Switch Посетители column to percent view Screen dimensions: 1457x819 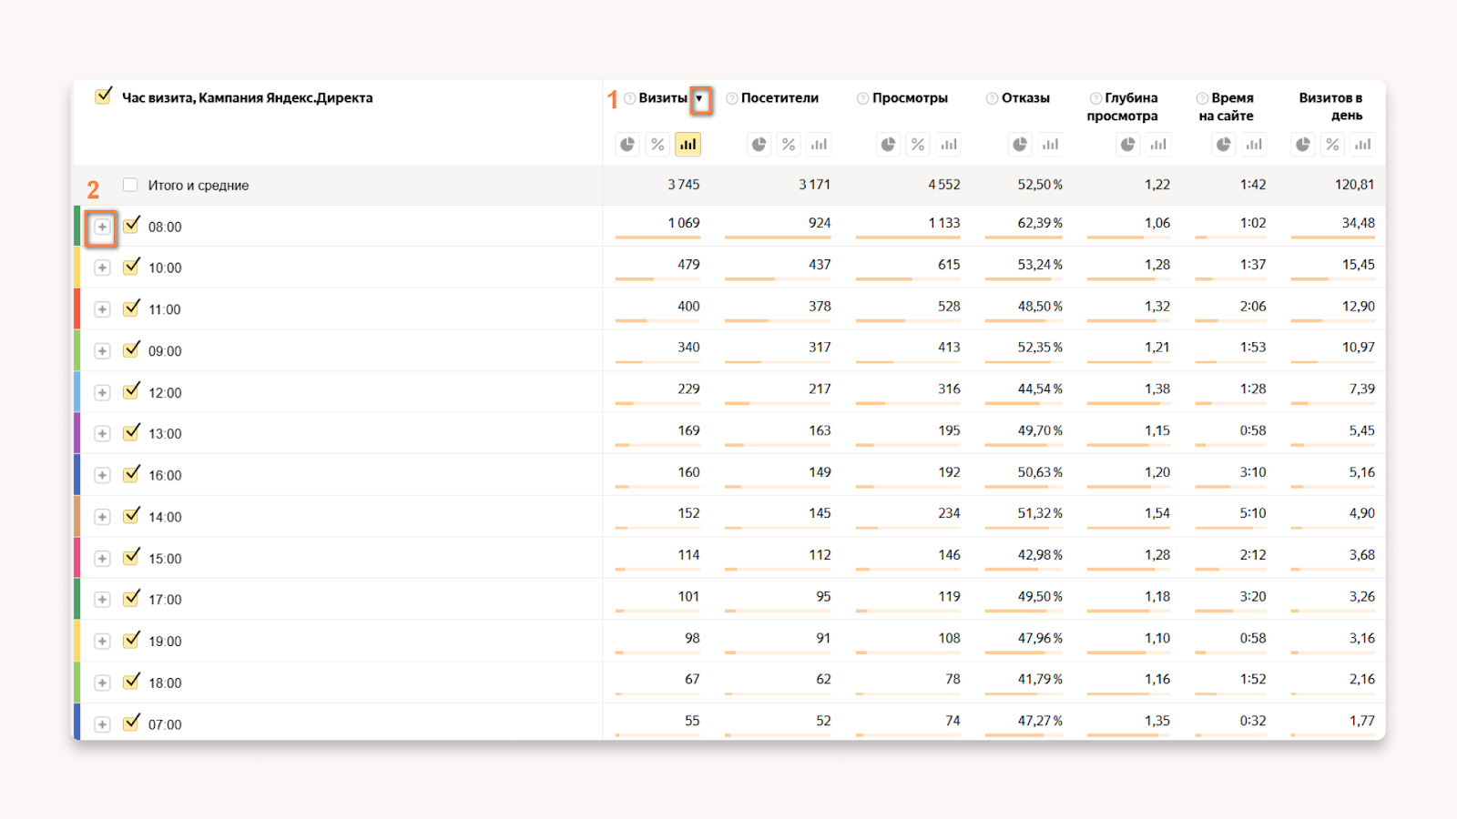coord(789,144)
